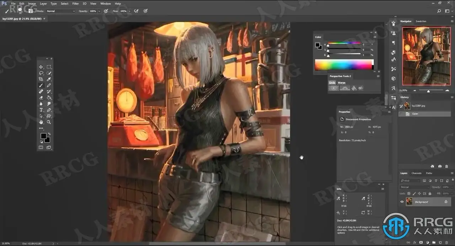Screen dimensions: 455x246
Task: Create new snapshot in History panel
Action: point(440,166)
